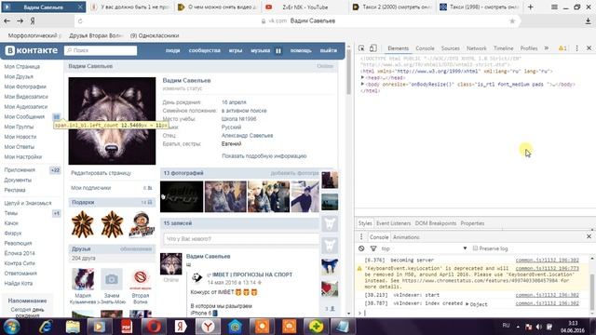
Task: Show more DevTools tabs chevron
Action: pos(547,48)
